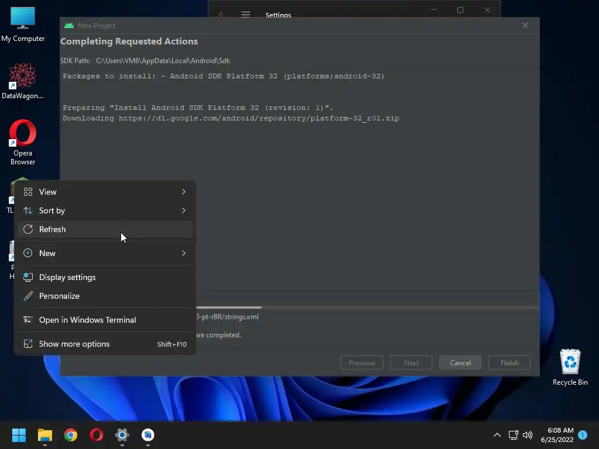The image size is (599, 449).
Task: Cancel the SDK installation
Action: pyautogui.click(x=460, y=362)
